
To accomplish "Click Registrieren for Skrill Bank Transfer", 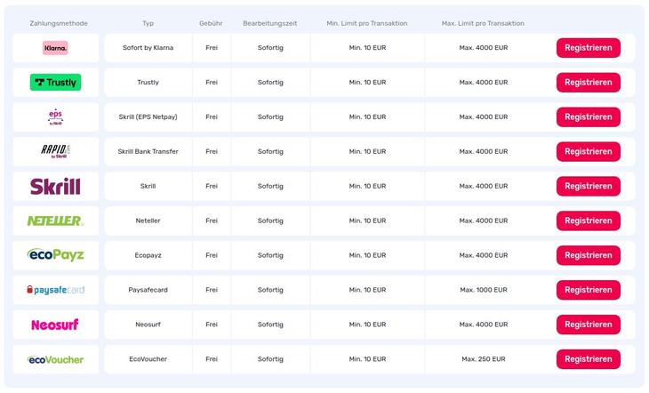I will [x=589, y=151].
